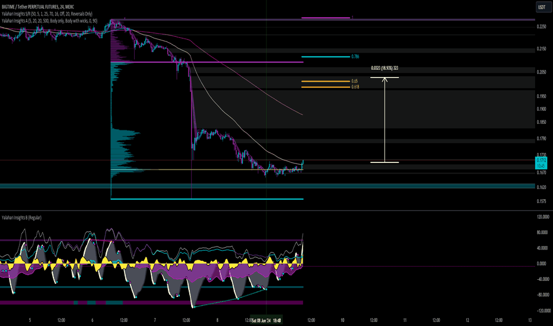Click the 0.1900 price axis label
The width and height of the screenshot is (553, 326).
click(x=541, y=109)
